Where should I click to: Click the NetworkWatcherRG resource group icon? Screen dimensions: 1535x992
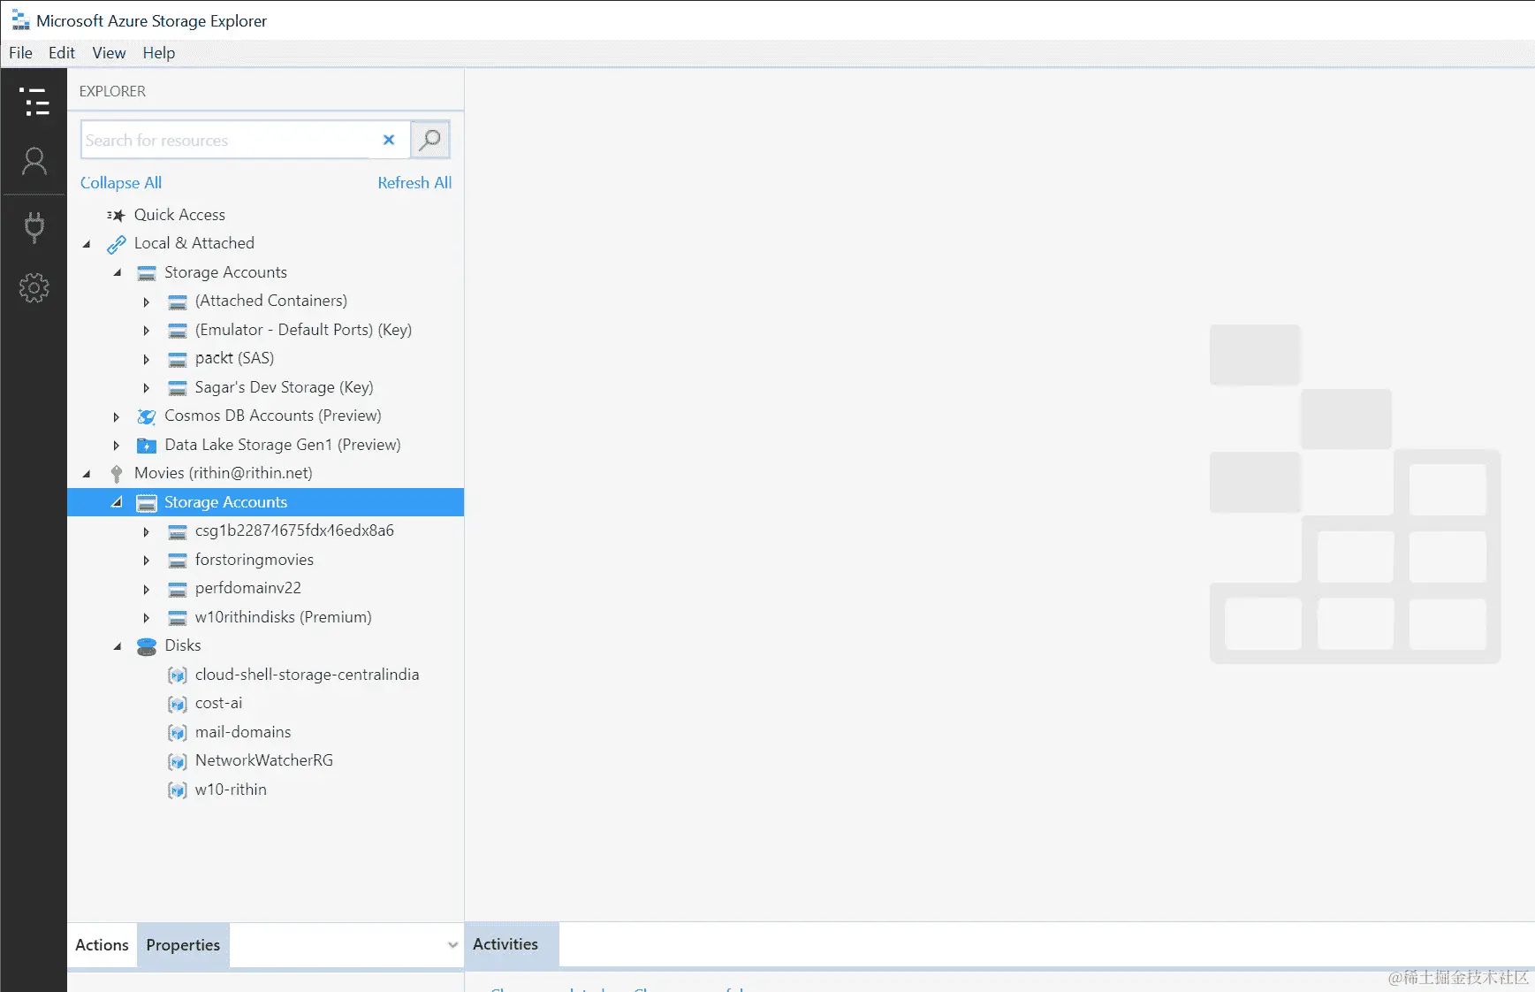click(178, 761)
